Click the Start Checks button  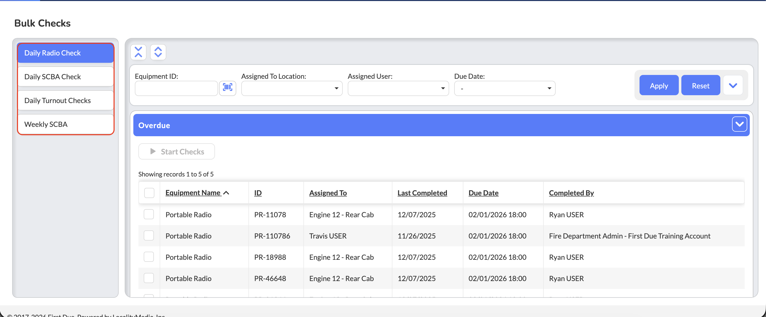coord(177,151)
